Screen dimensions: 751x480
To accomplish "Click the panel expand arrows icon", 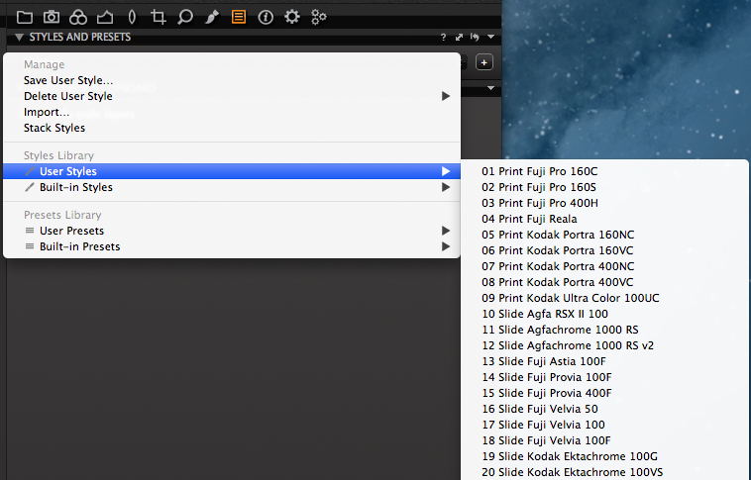I will tap(460, 37).
